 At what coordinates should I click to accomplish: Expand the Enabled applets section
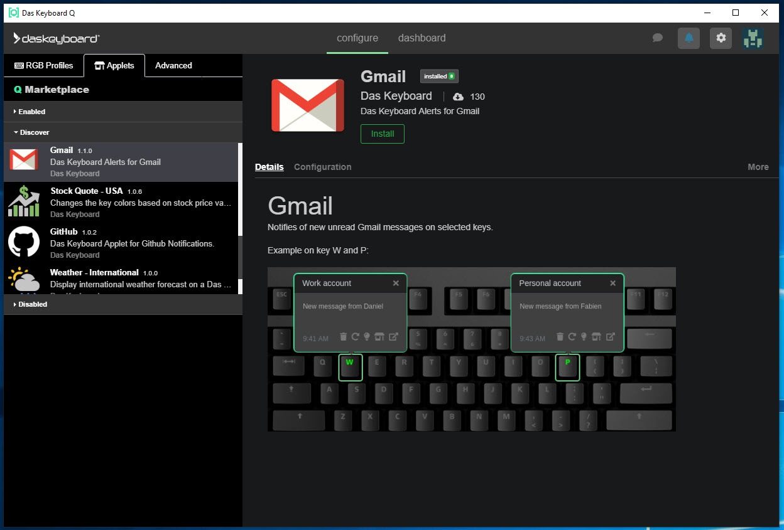(122, 112)
